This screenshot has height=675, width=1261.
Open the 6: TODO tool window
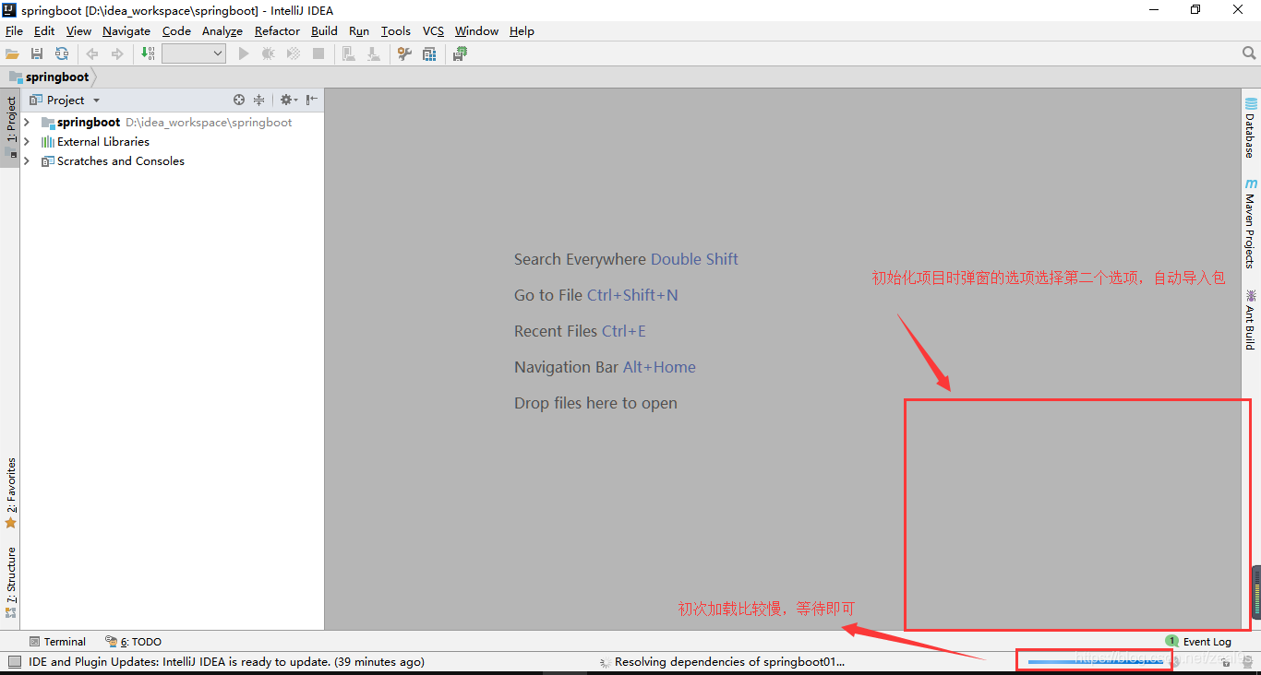(134, 642)
